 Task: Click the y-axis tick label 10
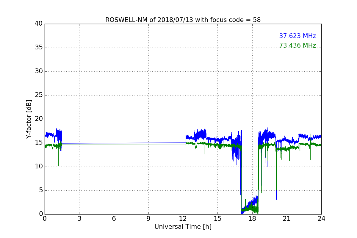[39, 167]
